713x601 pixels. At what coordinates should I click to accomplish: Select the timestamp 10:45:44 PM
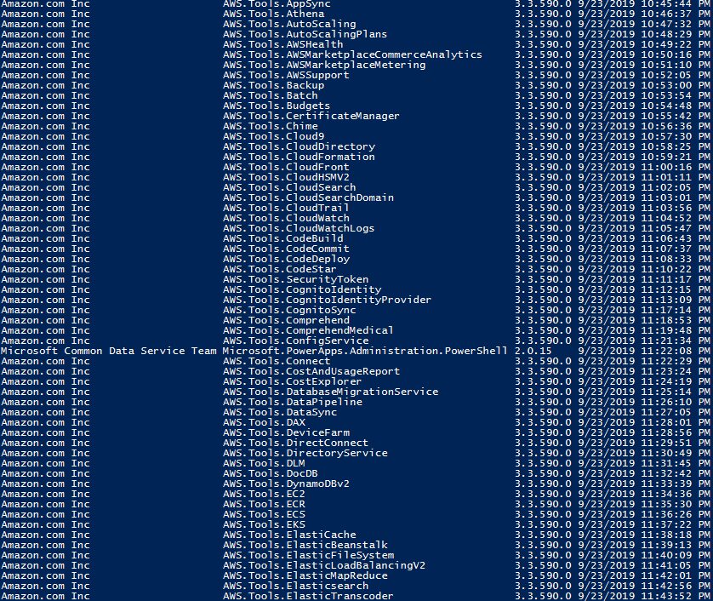676,4
